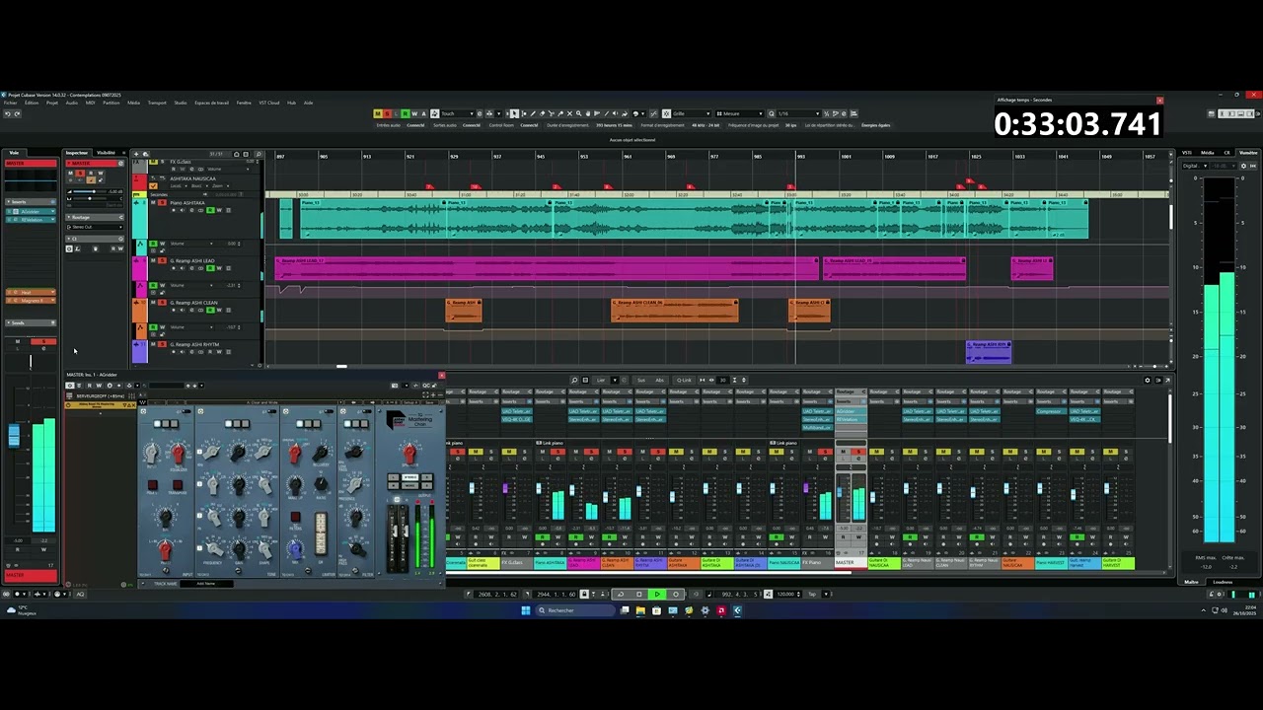Toggle global Write W automation button

click(414, 113)
